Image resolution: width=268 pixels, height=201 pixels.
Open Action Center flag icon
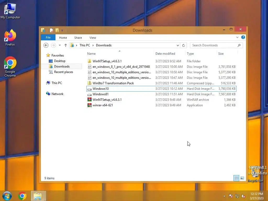(231, 196)
